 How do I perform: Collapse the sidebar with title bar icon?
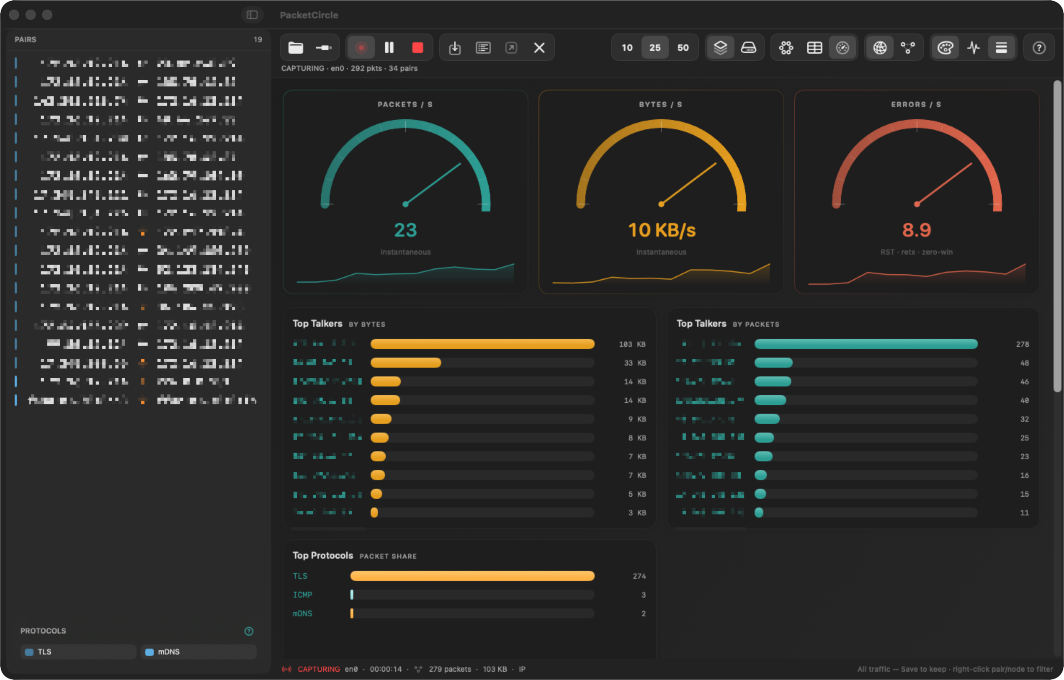click(x=252, y=15)
